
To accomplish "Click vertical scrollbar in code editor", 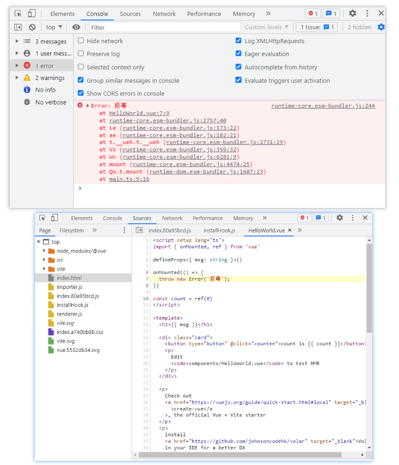I will tap(369, 288).
